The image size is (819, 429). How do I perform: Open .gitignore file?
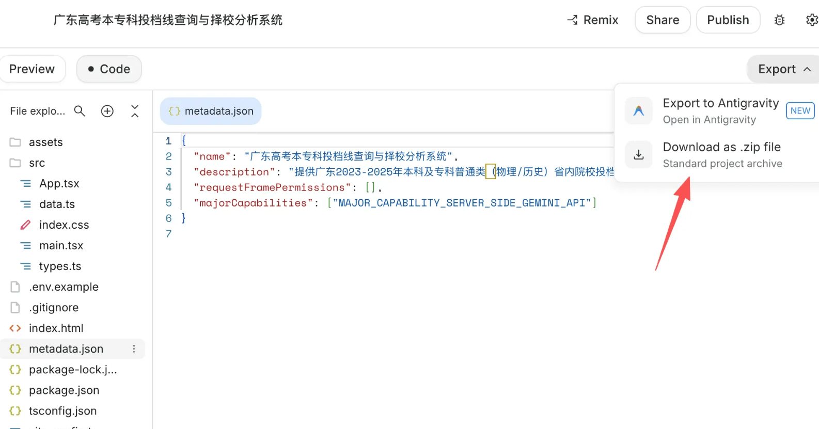click(x=54, y=307)
